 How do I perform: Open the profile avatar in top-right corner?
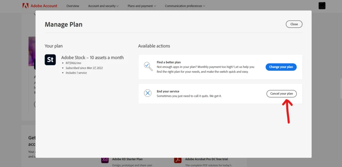322,6
